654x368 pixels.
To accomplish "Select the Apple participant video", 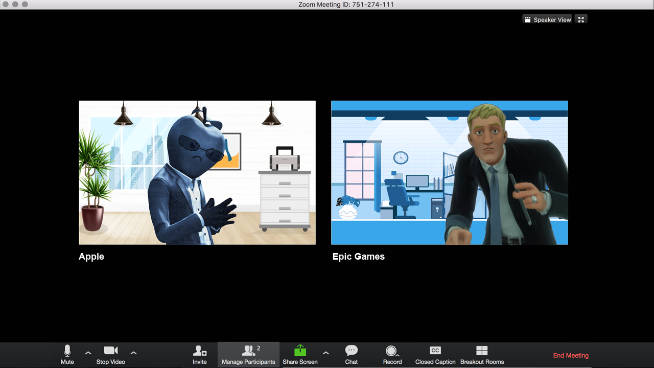I will click(197, 173).
